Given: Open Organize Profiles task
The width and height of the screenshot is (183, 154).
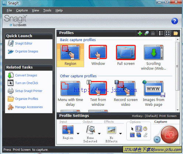Looking at the screenshot, I should click(x=27, y=99).
